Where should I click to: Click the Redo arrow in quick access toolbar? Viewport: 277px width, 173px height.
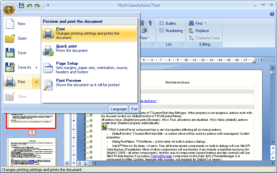point(37,5)
